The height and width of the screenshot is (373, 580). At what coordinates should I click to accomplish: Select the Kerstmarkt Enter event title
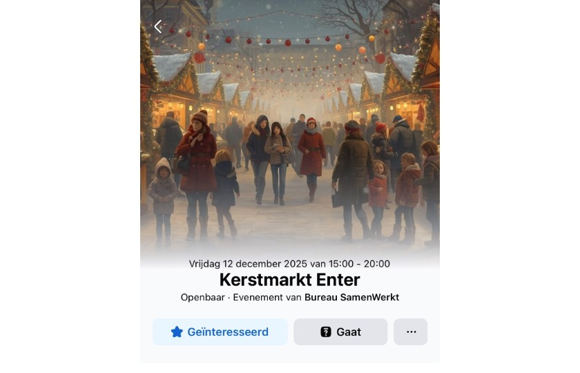coord(289,280)
